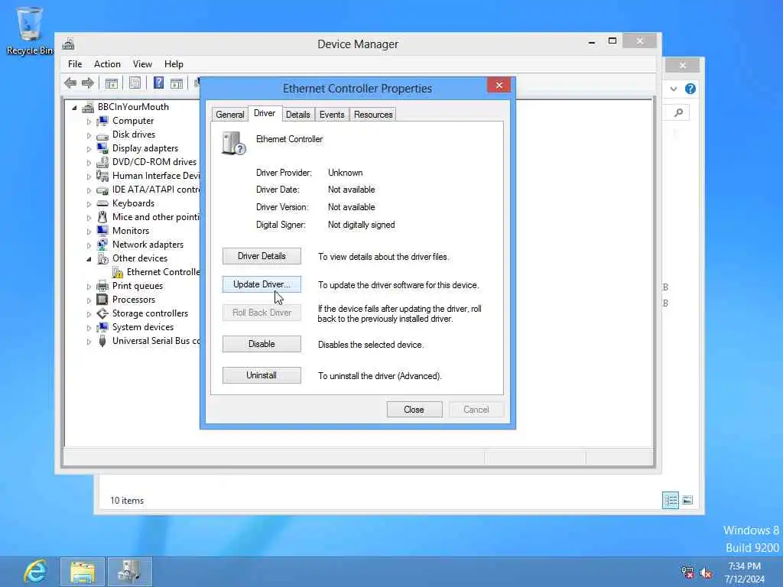Screen dimensions: 783x587
Task: Switch to the Events tab
Action: point(332,115)
